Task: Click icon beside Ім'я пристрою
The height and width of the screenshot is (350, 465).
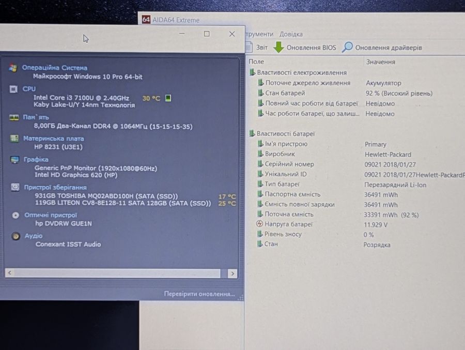Action: point(260,144)
